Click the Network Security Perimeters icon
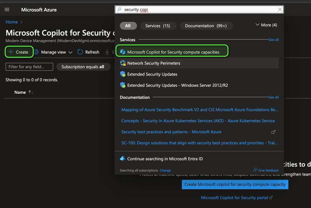This screenshot has height=208, width=311. point(123,63)
